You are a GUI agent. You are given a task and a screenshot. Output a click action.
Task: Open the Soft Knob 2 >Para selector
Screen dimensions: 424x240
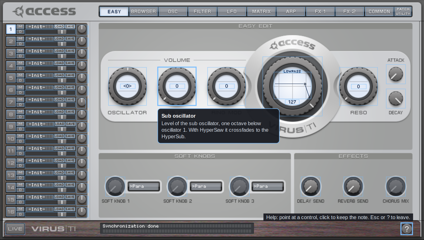pos(206,186)
